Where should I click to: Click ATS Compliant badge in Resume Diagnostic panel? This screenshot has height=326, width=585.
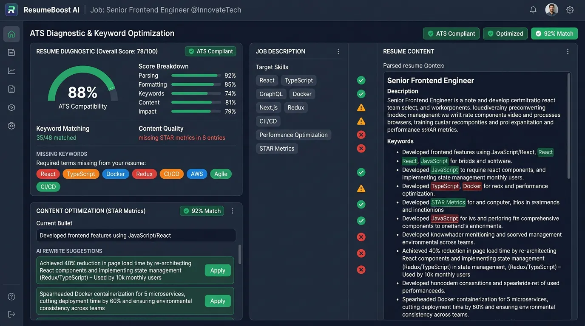210,51
